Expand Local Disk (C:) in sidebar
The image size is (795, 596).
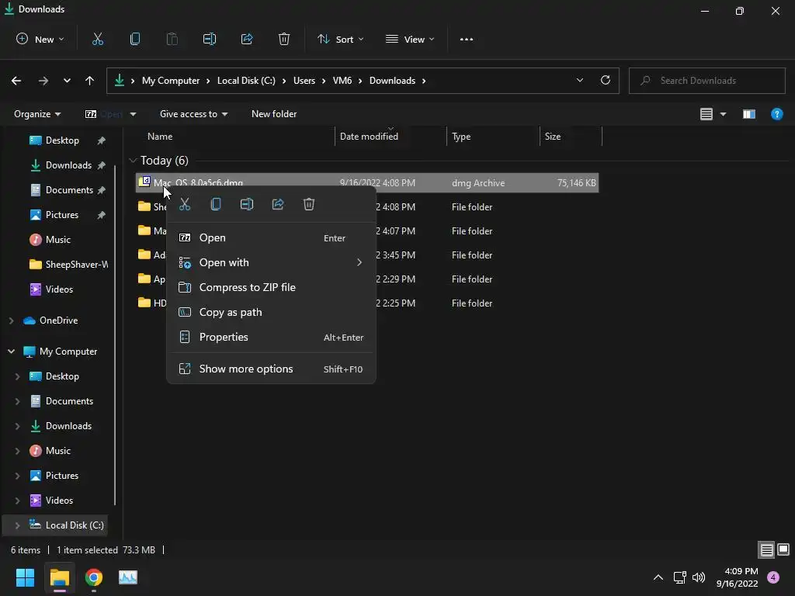coord(17,525)
